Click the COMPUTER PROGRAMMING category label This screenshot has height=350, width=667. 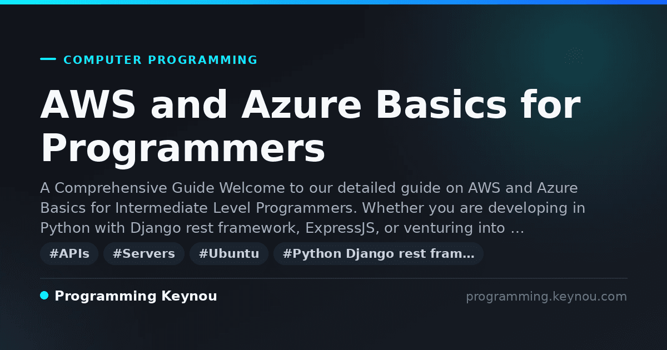(x=160, y=60)
